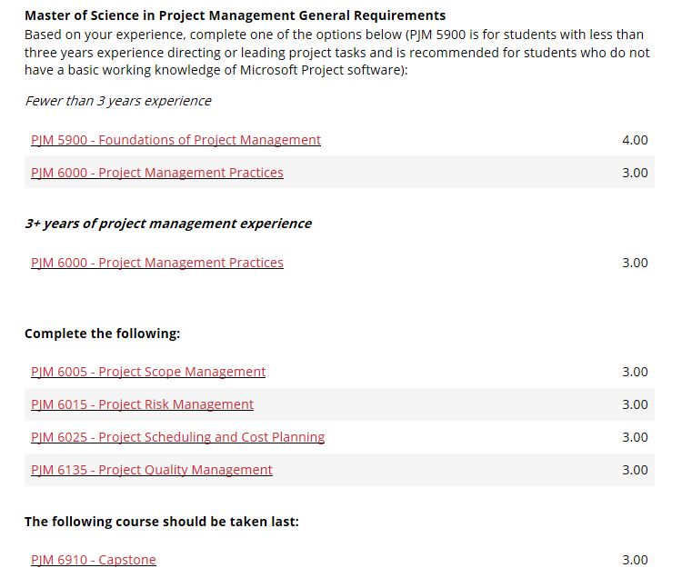Viewport: 682px width, 578px height.
Task: Open PJM 6005 Project Scope Management link
Action: (x=148, y=372)
